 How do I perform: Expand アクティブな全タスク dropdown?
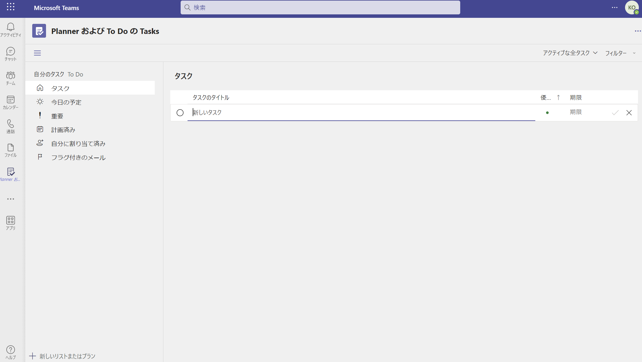[570, 53]
